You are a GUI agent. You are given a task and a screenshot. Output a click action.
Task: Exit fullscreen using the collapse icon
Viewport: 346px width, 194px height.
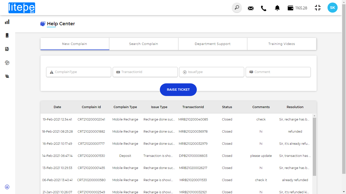click(318, 8)
